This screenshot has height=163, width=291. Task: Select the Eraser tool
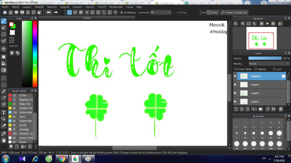click(4, 28)
